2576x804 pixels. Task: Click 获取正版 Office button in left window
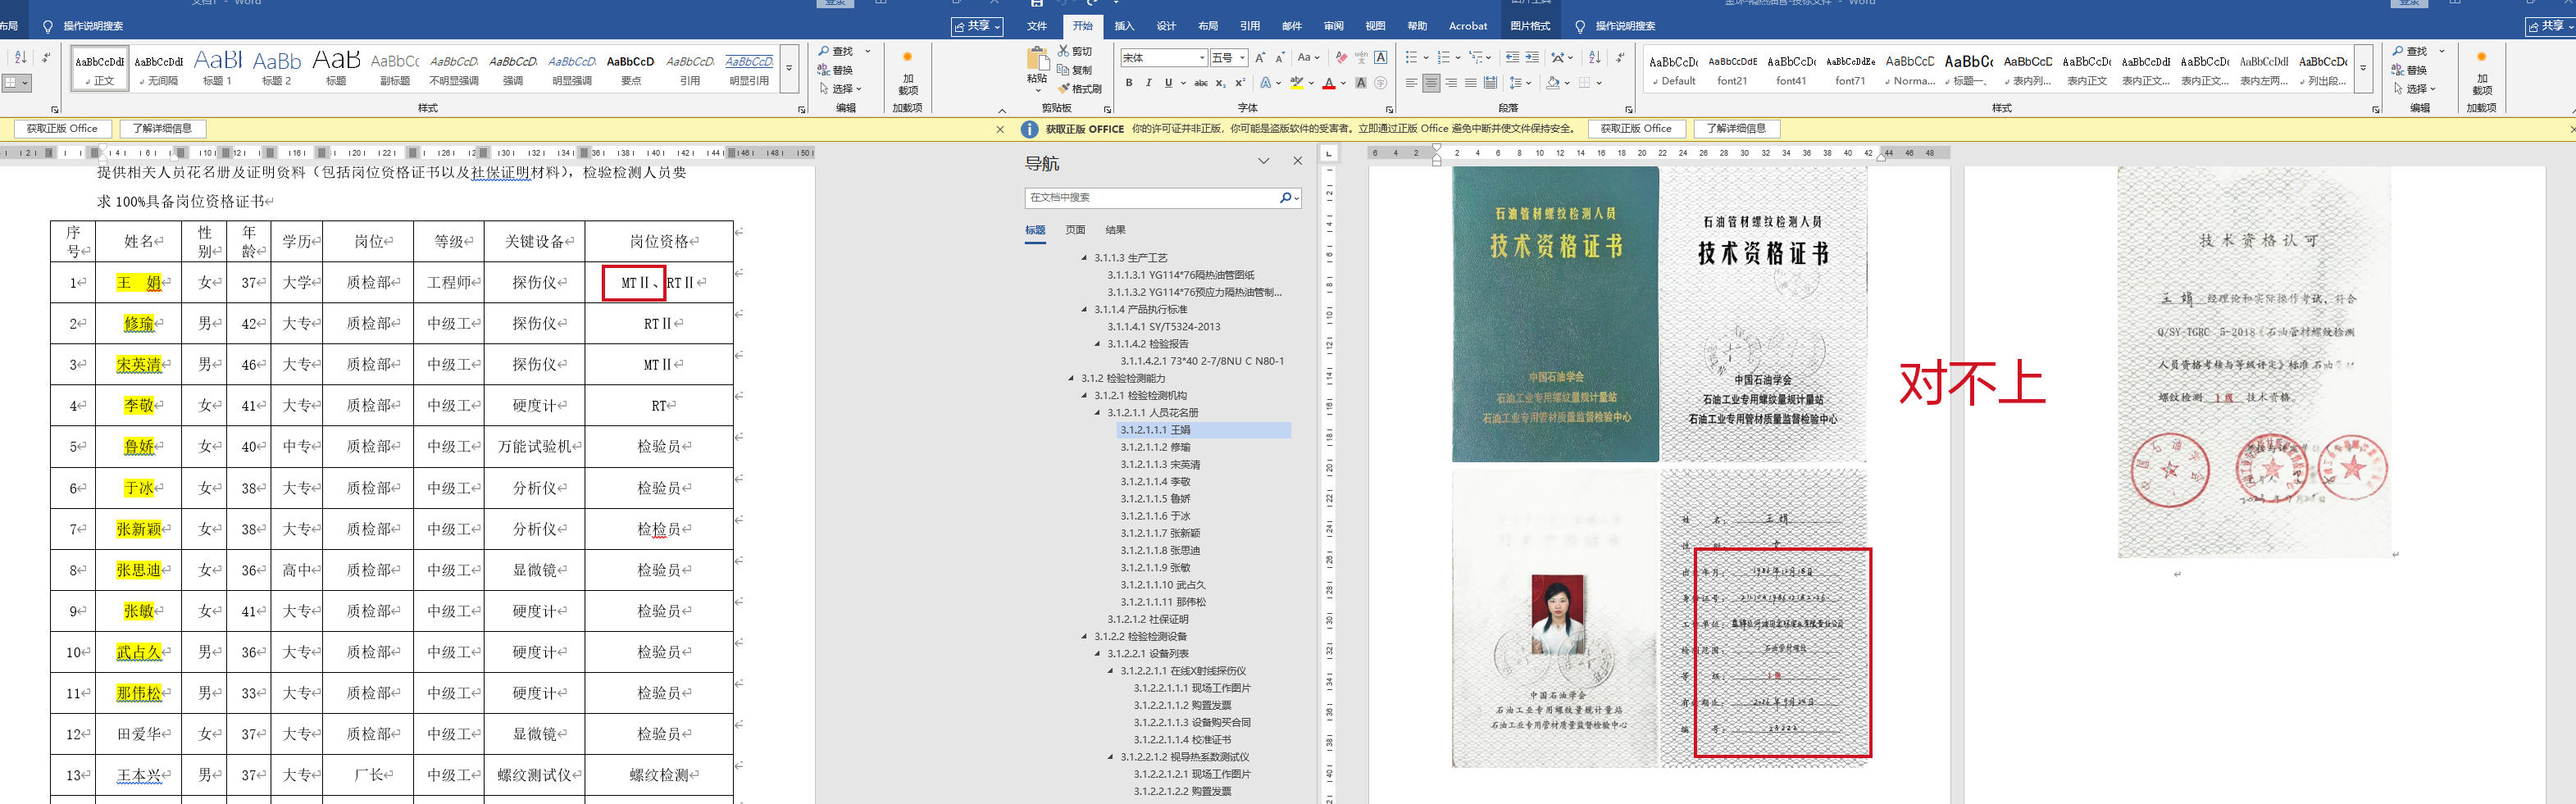point(62,129)
